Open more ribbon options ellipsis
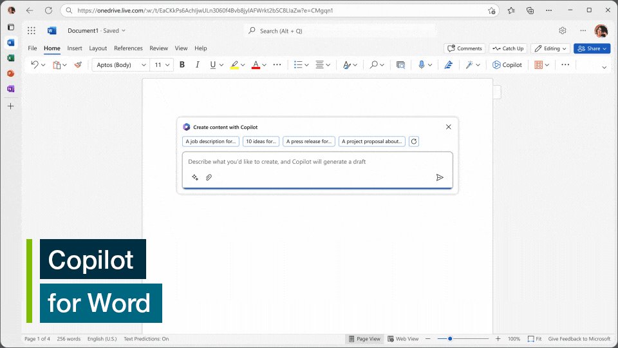 [565, 64]
